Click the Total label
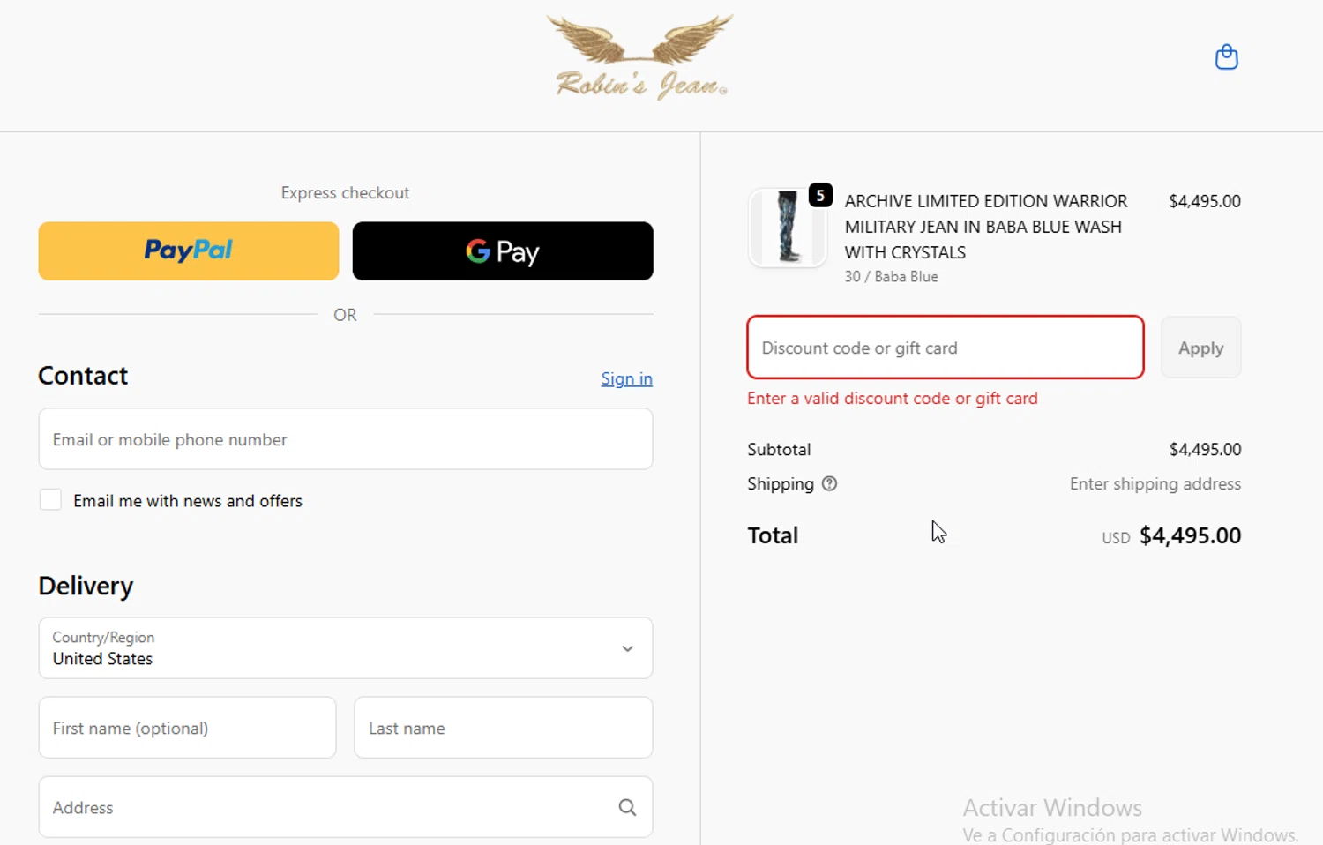This screenshot has width=1323, height=845. 773,536
